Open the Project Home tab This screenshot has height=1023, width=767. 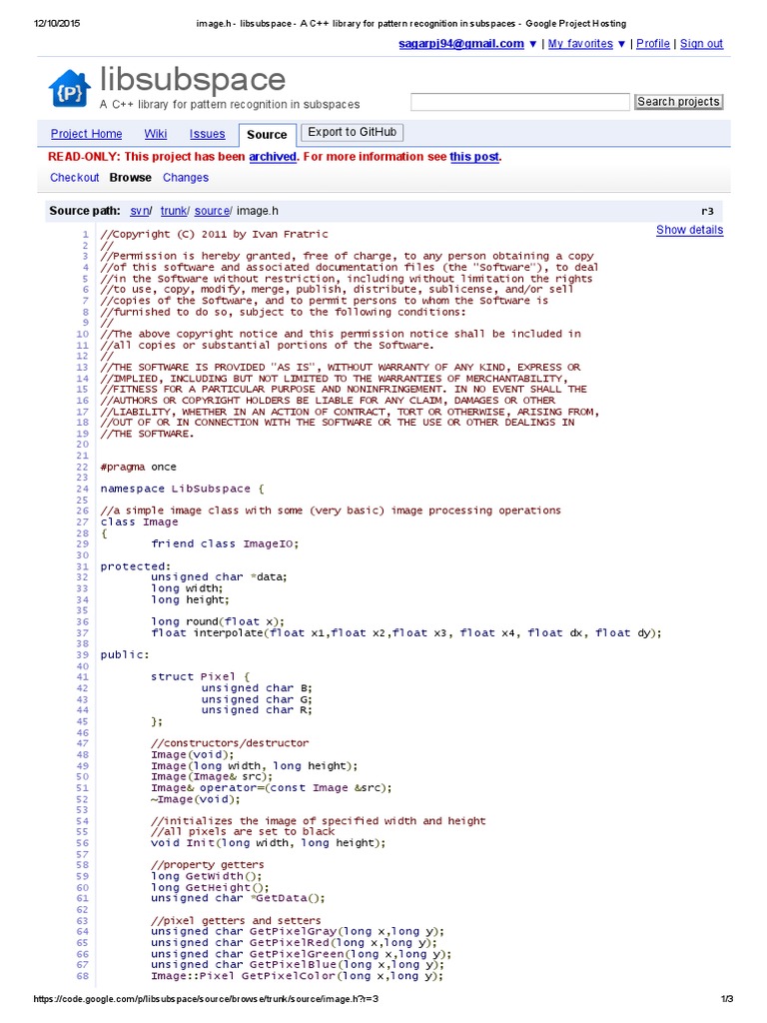(86, 134)
